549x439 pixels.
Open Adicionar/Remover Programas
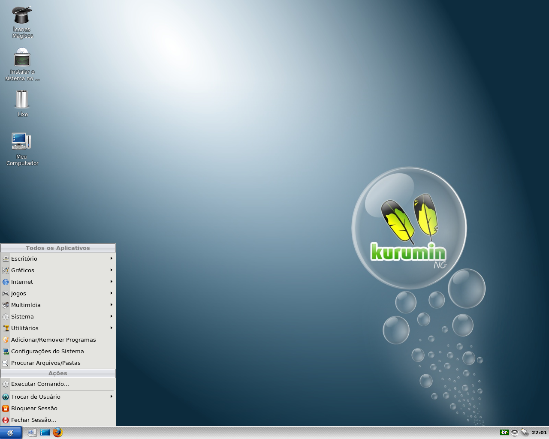54,340
